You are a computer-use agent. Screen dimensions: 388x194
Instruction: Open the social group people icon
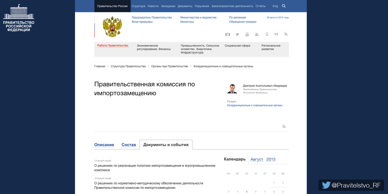[257, 34]
